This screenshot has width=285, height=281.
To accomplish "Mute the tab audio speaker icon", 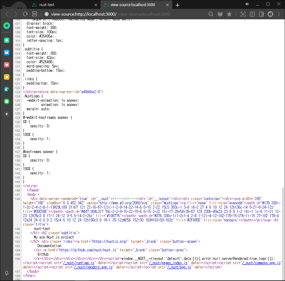I will click(x=247, y=4).
